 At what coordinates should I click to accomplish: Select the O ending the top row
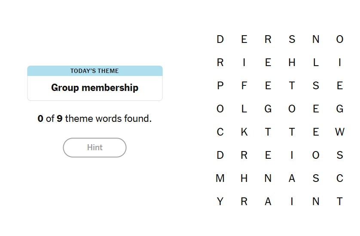340,39
